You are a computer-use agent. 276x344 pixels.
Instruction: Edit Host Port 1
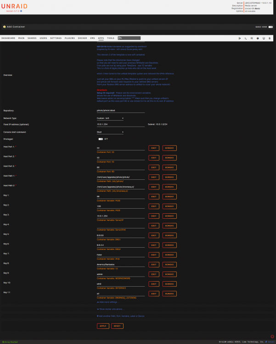click(154, 148)
